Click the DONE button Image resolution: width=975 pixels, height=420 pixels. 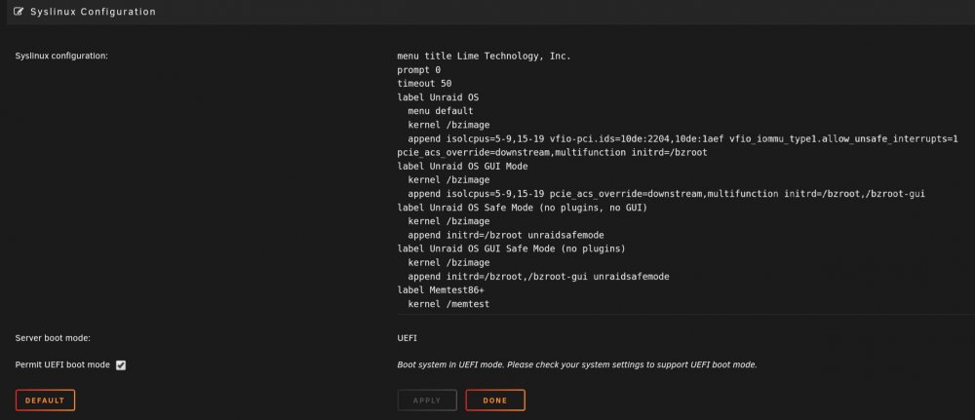495,401
